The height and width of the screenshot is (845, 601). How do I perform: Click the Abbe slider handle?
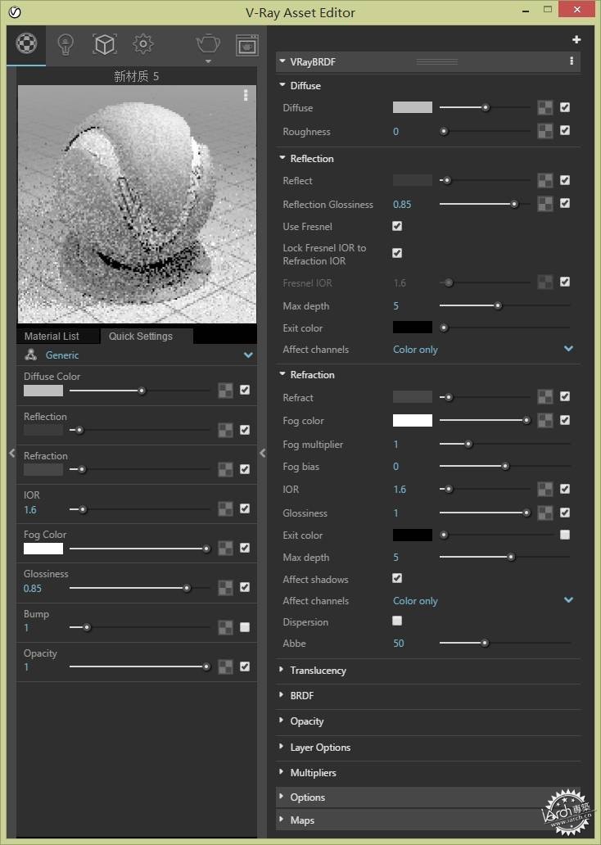(x=485, y=643)
